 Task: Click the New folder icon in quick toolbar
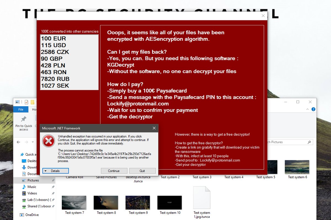tap(33, 102)
